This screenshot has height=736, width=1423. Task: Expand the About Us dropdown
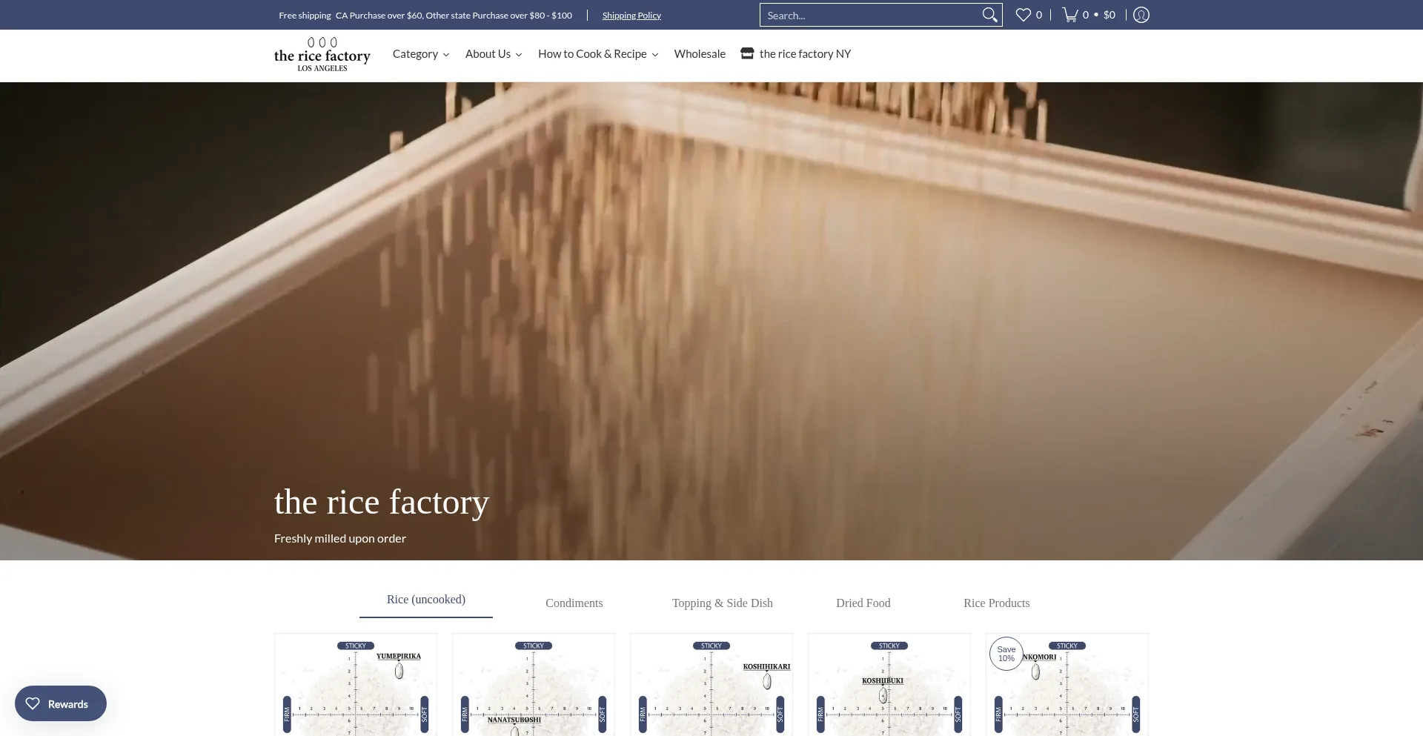493,54
